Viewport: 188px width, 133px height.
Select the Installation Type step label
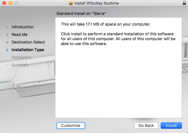click(x=28, y=50)
